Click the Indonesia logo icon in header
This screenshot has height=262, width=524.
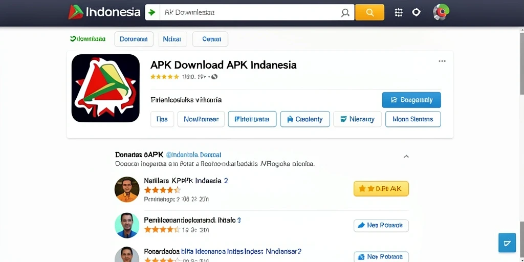76,12
